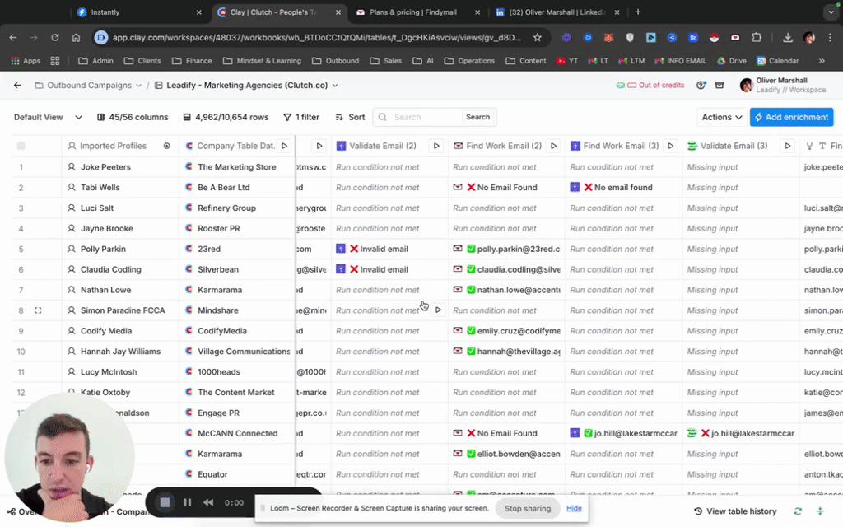This screenshot has height=527, width=843.
Task: Click the Add enrichment button
Action: click(791, 117)
